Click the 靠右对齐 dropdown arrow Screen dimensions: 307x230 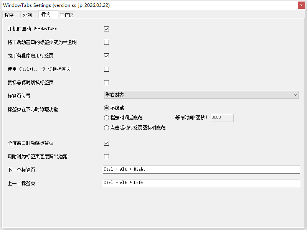295,95
